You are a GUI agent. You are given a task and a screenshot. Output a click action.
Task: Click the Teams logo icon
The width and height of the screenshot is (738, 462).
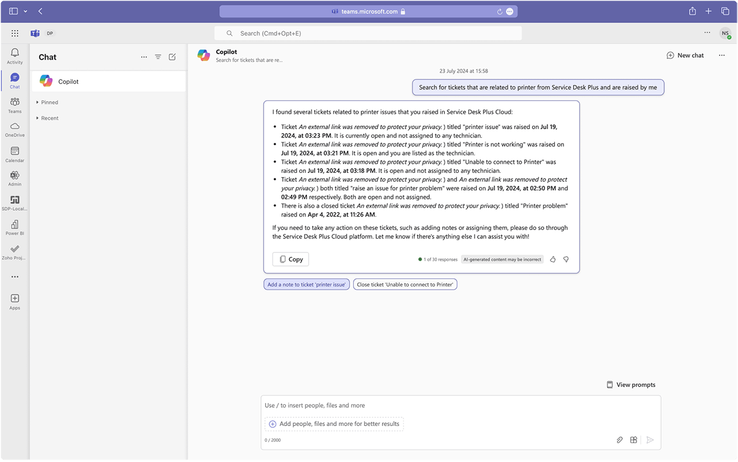[35, 34]
